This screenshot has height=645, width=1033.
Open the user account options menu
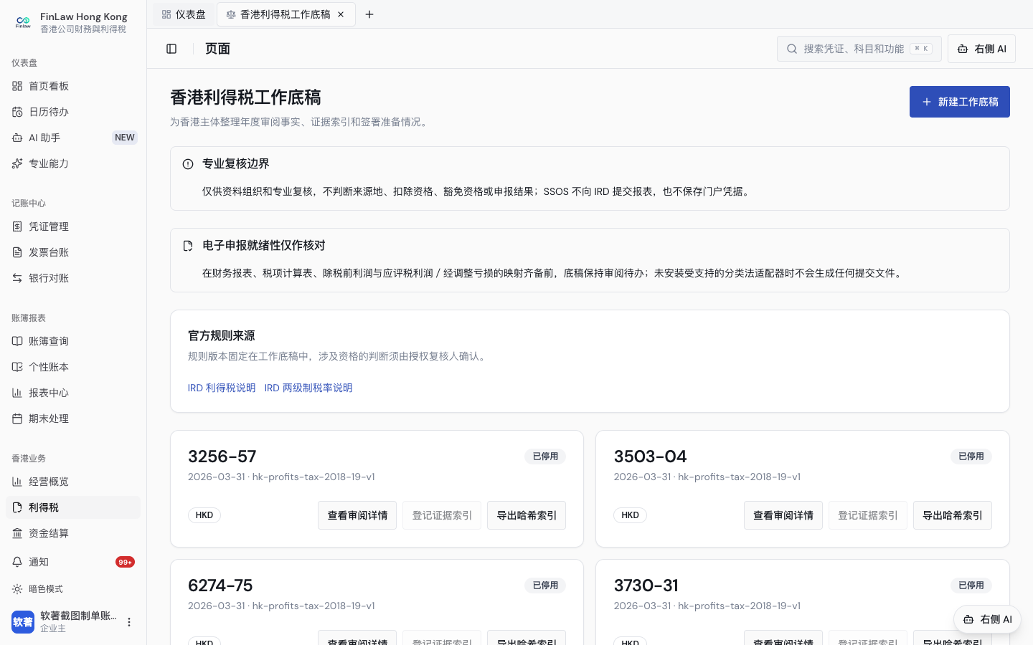tap(129, 622)
